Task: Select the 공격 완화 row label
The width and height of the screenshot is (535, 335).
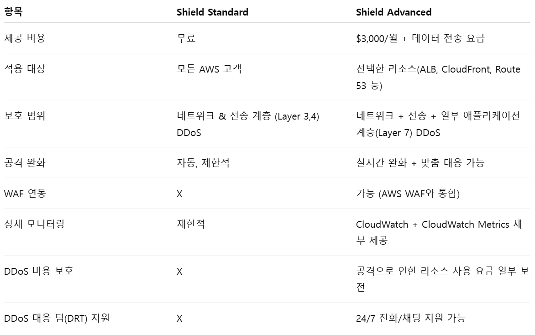Action: pos(25,162)
